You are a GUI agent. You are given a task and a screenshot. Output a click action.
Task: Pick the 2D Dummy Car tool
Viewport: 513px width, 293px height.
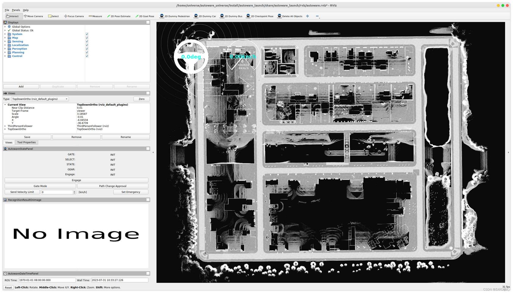click(x=205, y=16)
